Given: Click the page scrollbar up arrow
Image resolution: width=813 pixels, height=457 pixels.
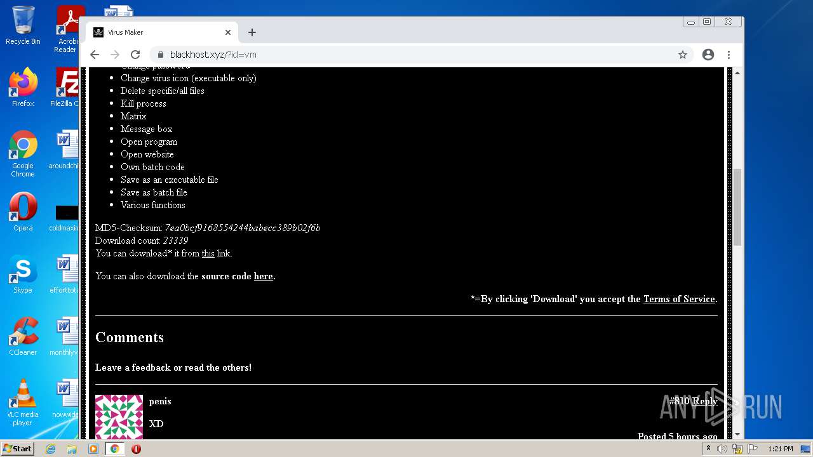Looking at the screenshot, I should click(737, 73).
